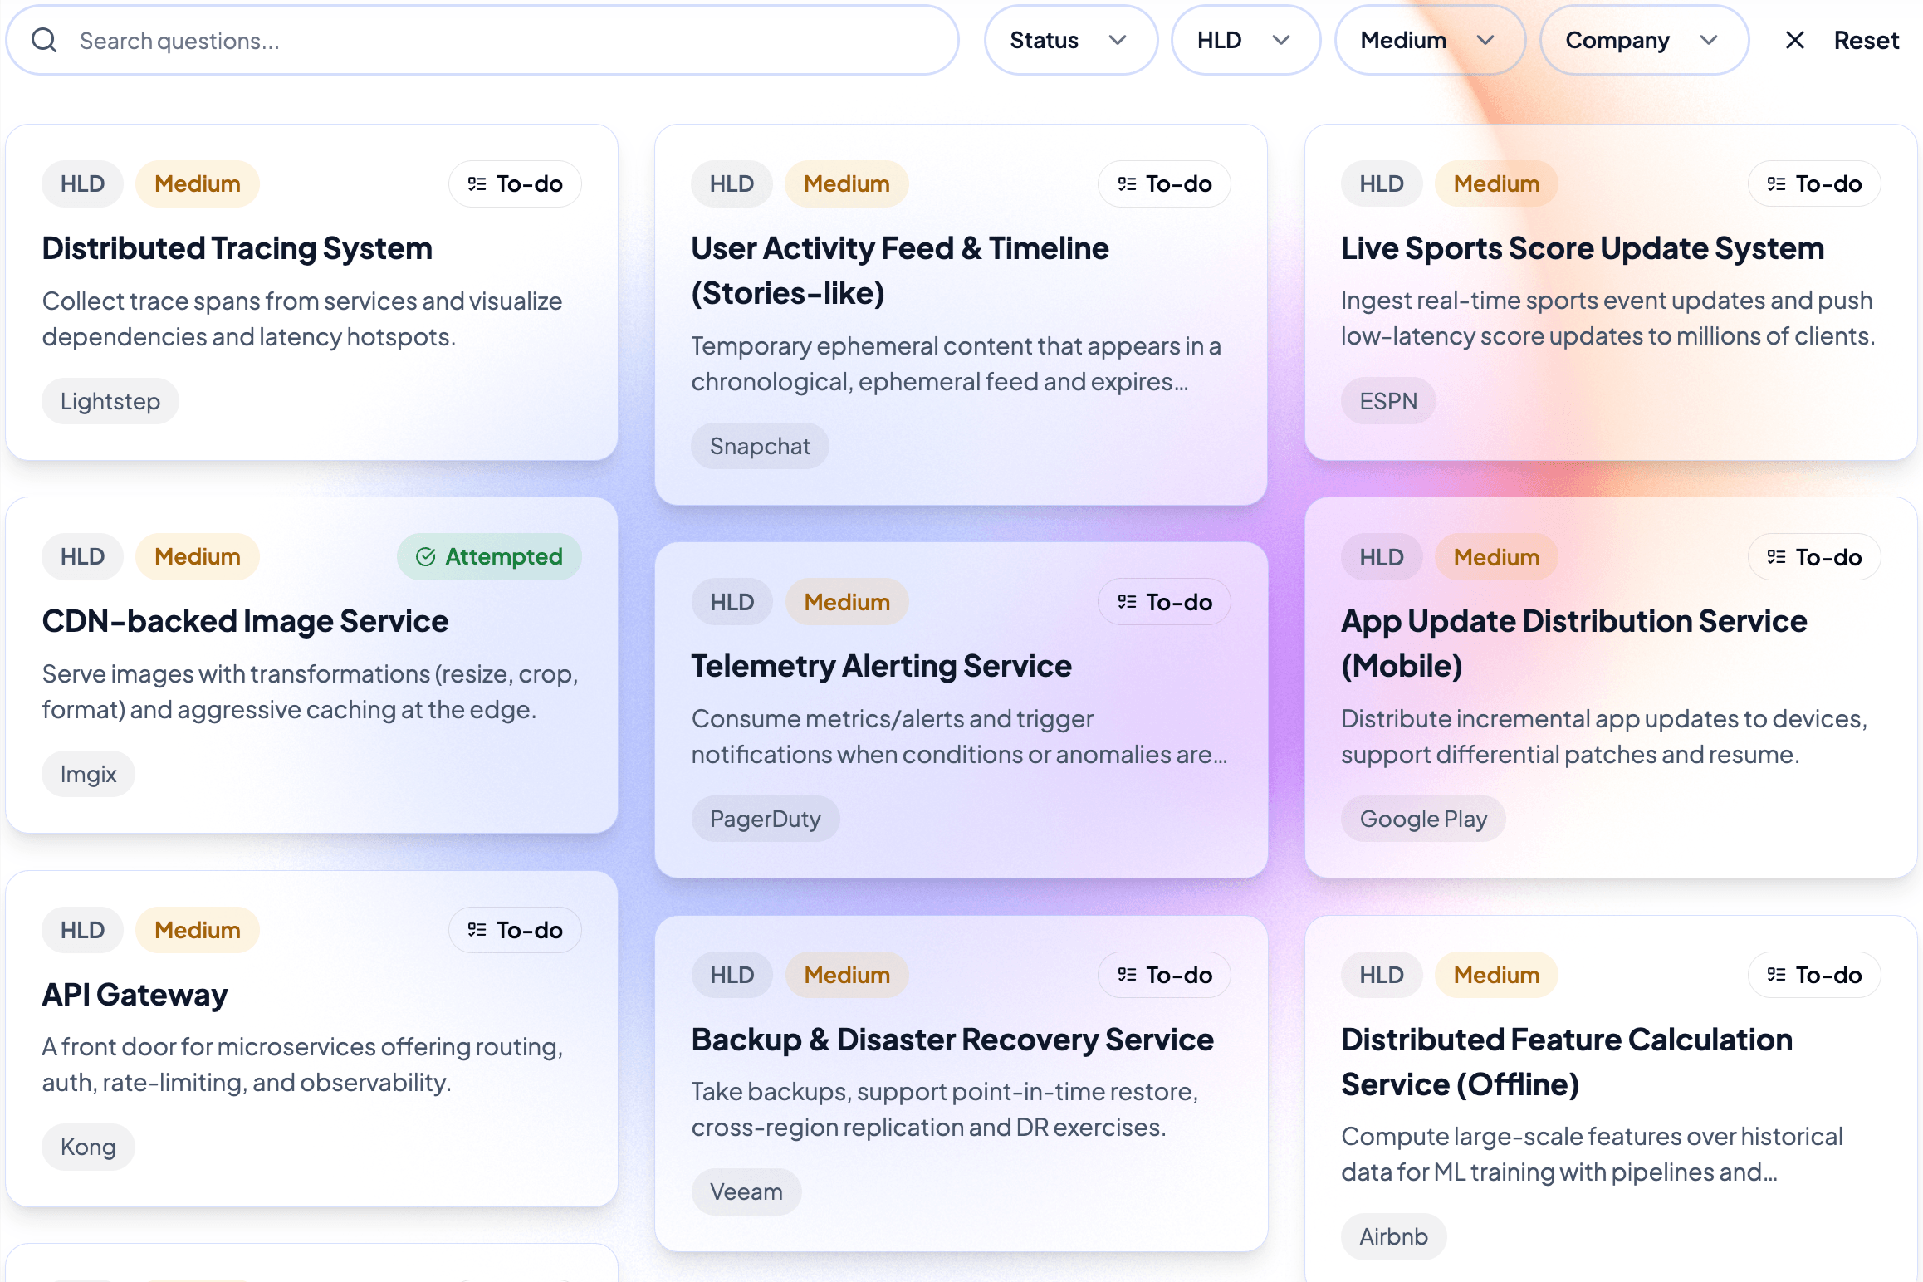1923x1282 pixels.
Task: Open the Company filter dropdown
Action: pyautogui.click(x=1643, y=40)
